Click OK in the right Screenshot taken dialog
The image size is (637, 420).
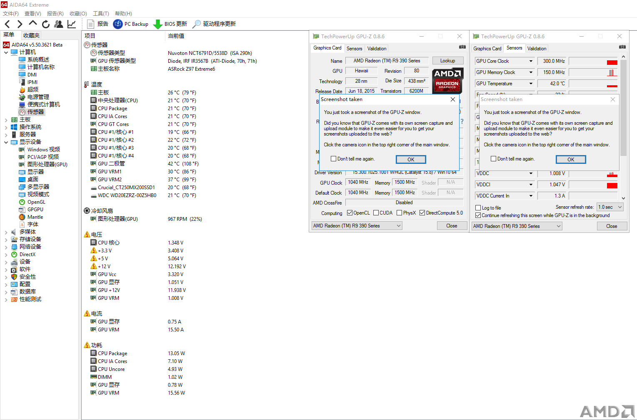tap(571, 160)
